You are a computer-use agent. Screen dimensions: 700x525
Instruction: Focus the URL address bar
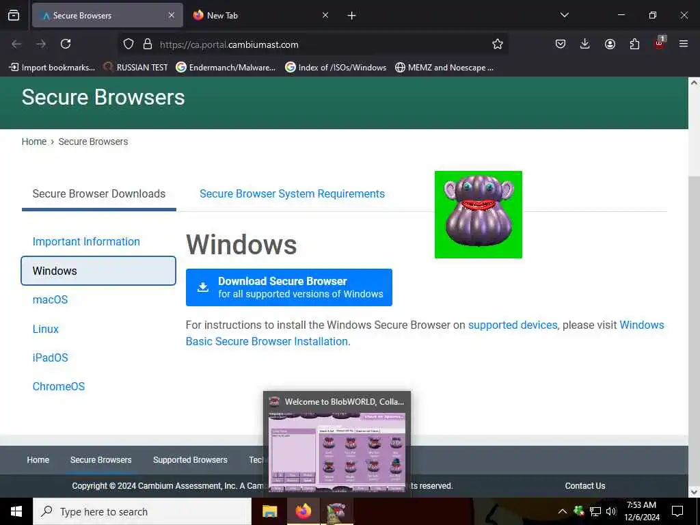click(x=312, y=44)
